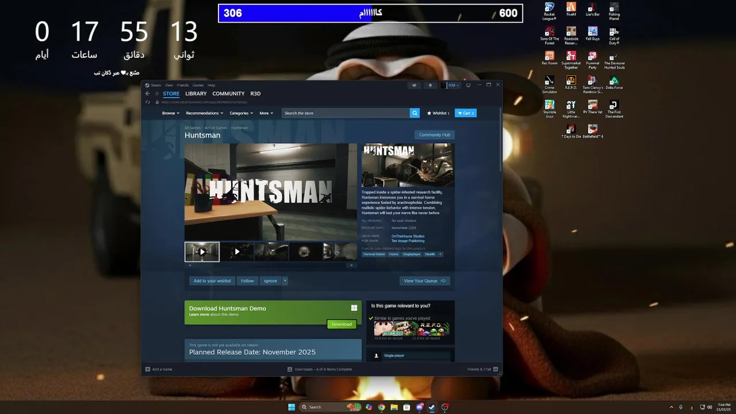Open the Fall Guys desktop shortcut

tap(593, 34)
